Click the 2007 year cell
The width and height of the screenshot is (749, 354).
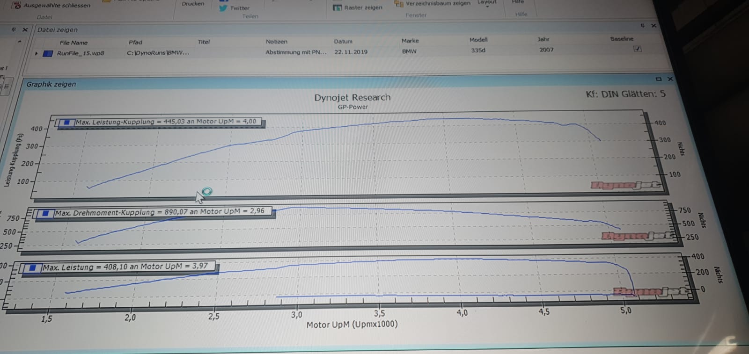(x=546, y=50)
